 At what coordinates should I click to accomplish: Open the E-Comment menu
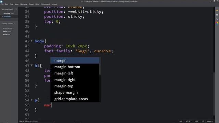coord(45,4)
